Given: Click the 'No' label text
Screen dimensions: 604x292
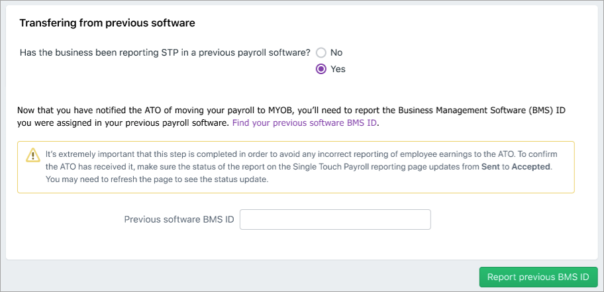Looking at the screenshot, I should click(336, 52).
